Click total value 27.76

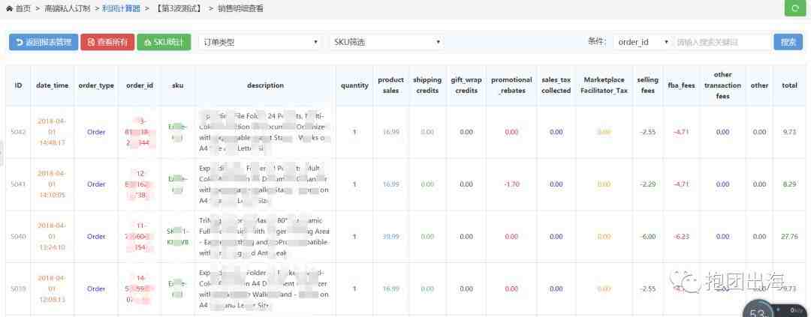point(789,237)
